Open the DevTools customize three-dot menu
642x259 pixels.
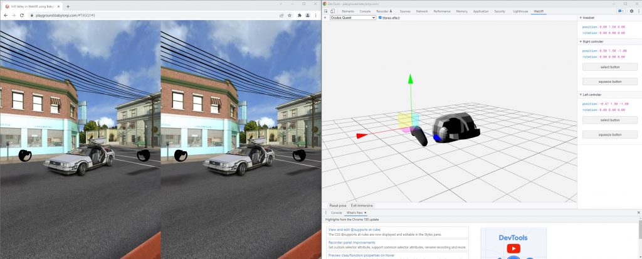[638, 11]
